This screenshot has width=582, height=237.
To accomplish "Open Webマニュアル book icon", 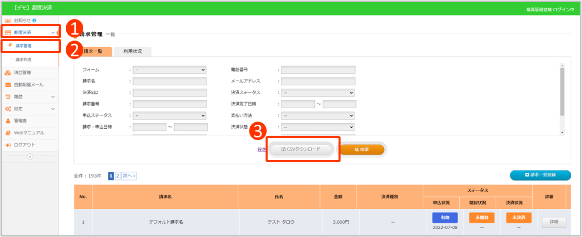I will tap(8, 133).
